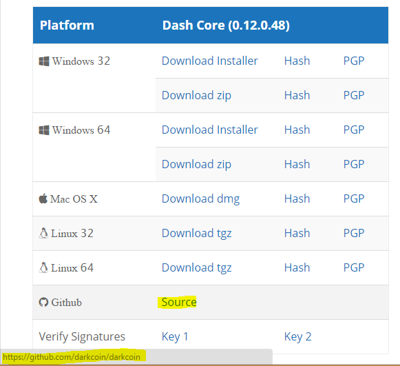The width and height of the screenshot is (400, 366).
Task: Download zip for Windows 64
Action: [196, 165]
